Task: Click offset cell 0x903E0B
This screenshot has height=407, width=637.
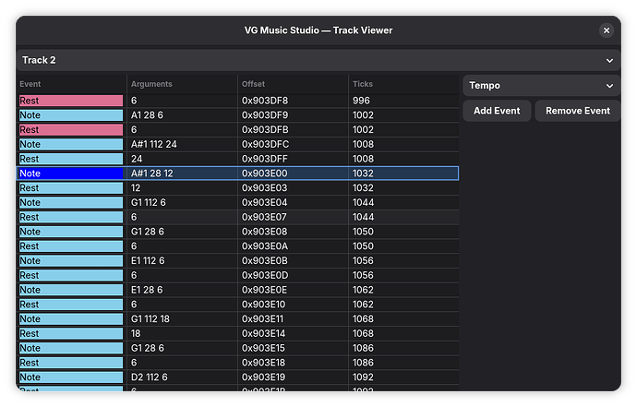Action: point(265,261)
